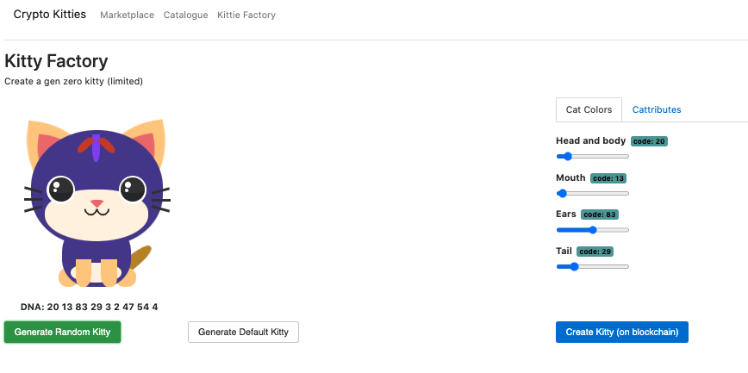Go to the Catalogue page
This screenshot has height=373, width=748.
pyautogui.click(x=185, y=15)
